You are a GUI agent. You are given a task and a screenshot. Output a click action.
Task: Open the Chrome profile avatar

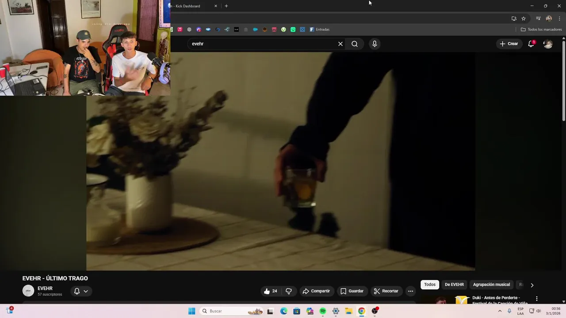coord(549,19)
